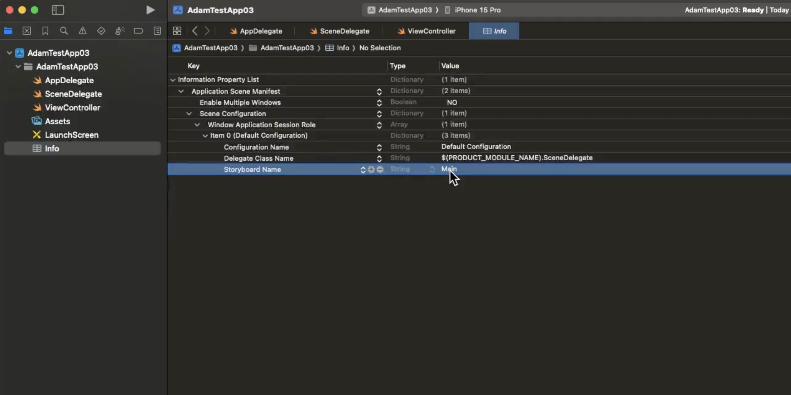Open the Project navigator folder icon

pos(8,31)
